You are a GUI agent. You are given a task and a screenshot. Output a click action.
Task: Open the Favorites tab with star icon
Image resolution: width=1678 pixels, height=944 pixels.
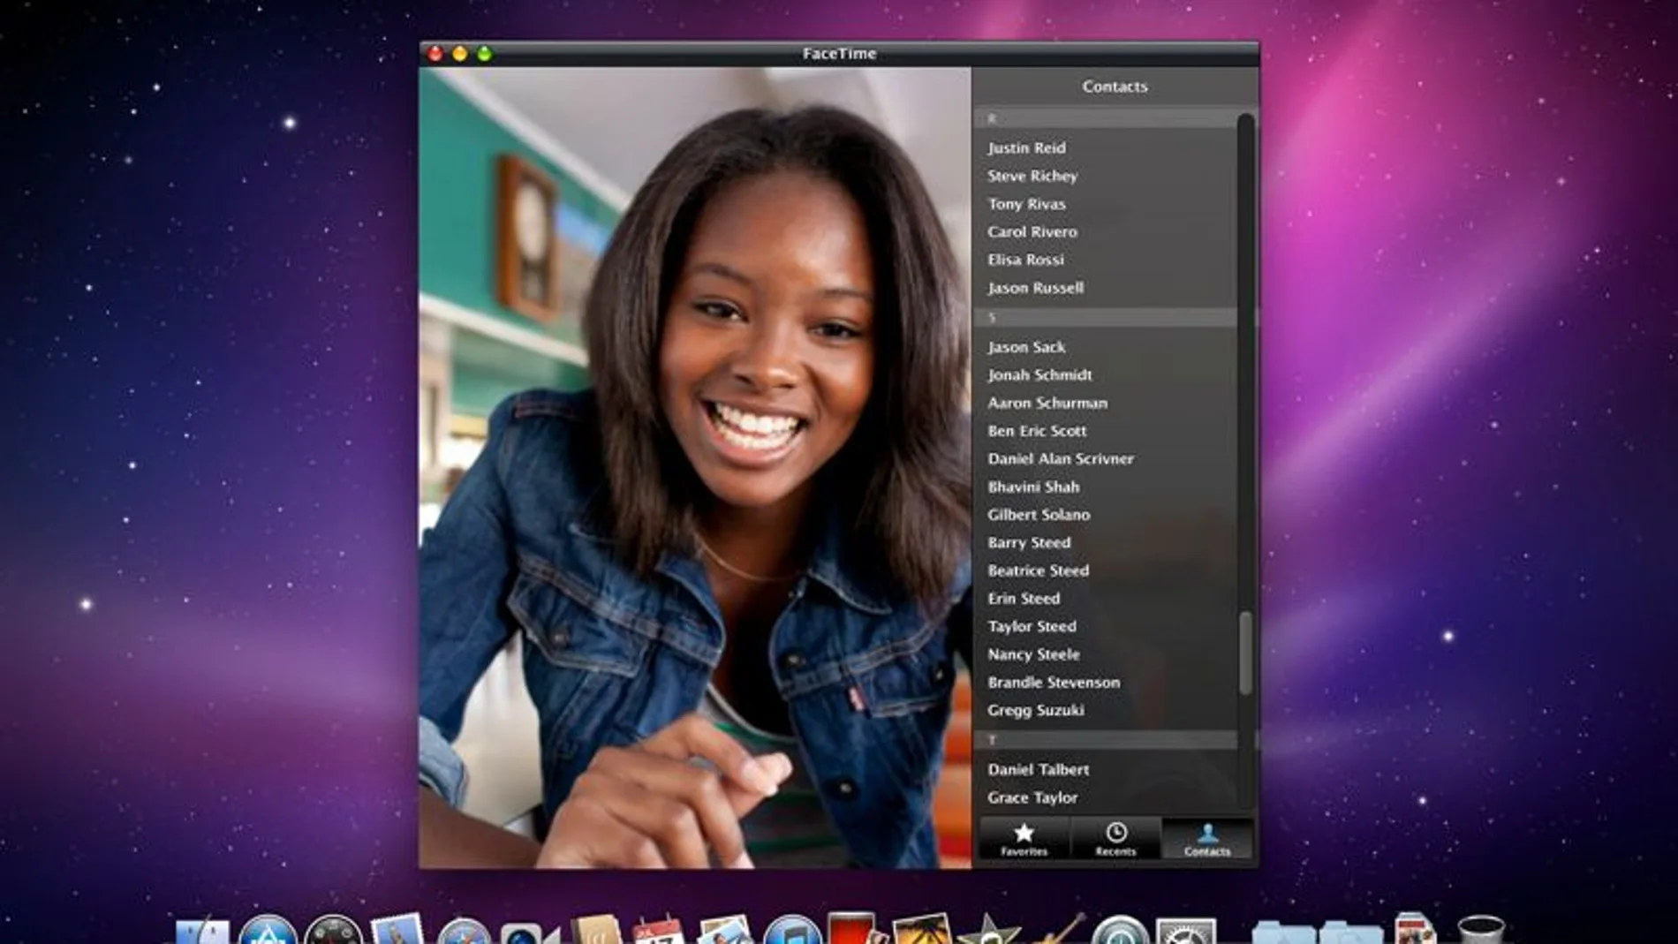(1024, 838)
